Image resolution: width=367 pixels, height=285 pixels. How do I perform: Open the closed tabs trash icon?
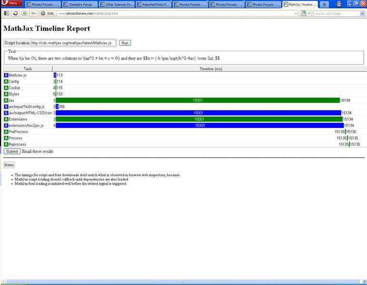(x=339, y=4)
